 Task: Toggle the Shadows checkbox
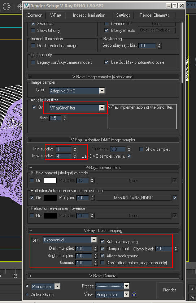[x=33, y=24]
